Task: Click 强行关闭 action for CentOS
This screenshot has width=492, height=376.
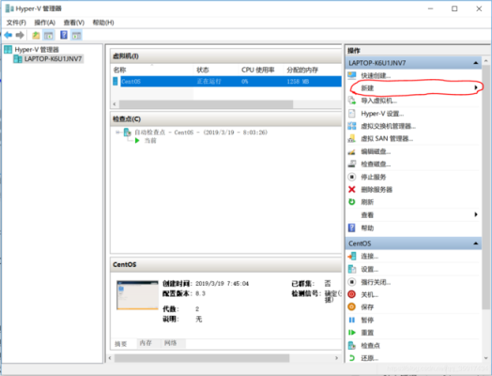Action: click(x=376, y=282)
